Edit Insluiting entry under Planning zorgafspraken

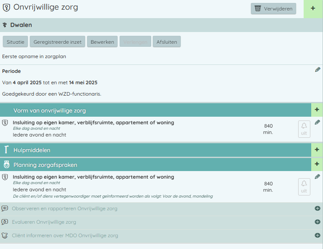coord(318,177)
